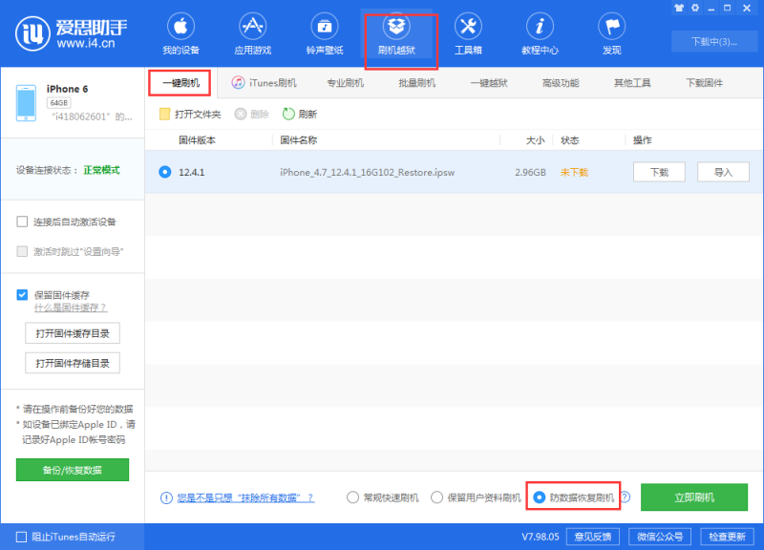Open the 下载中(3)... downloads button
The image size is (764, 550).
point(713,41)
